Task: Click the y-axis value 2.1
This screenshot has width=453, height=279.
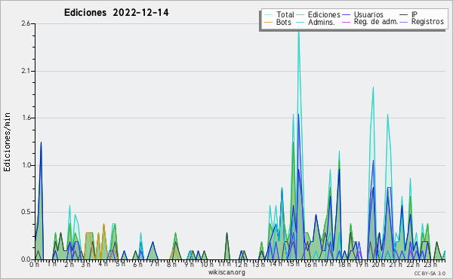Action: pyautogui.click(x=26, y=71)
